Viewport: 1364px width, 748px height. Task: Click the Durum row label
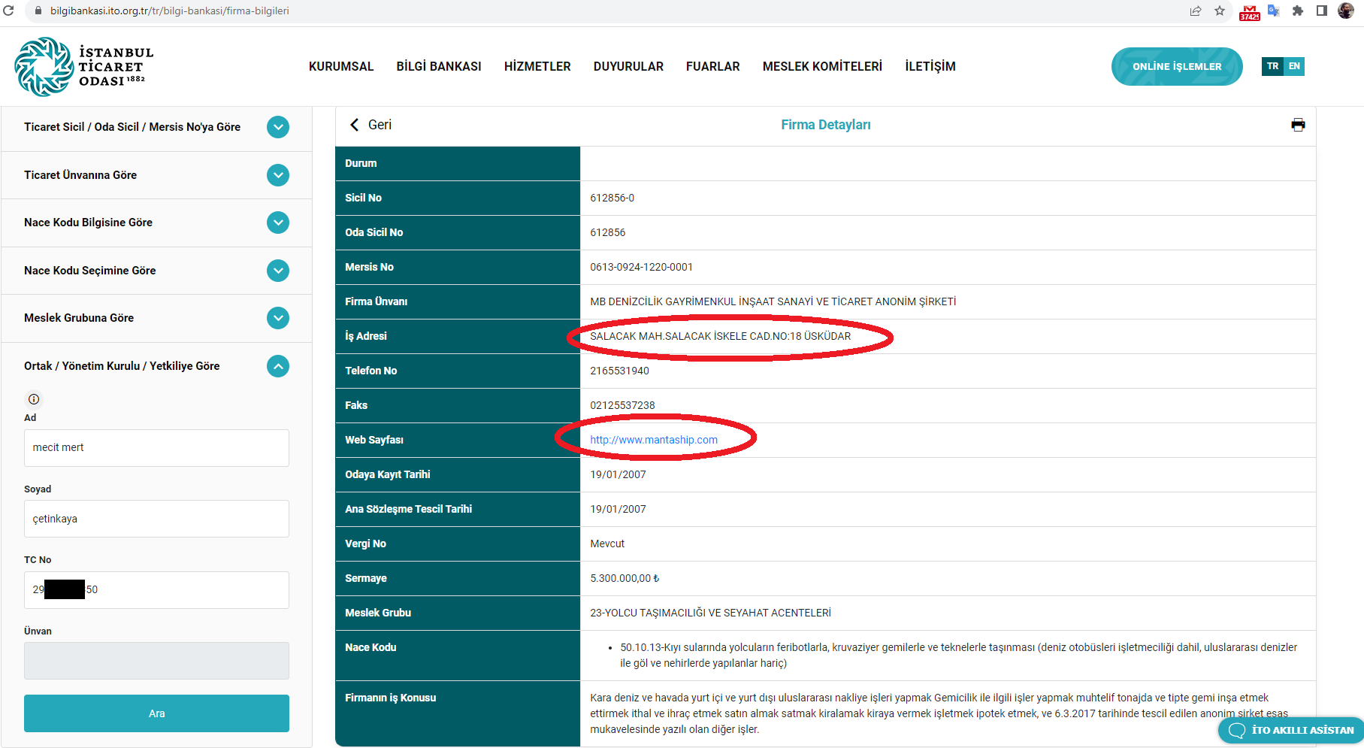pyautogui.click(x=361, y=163)
